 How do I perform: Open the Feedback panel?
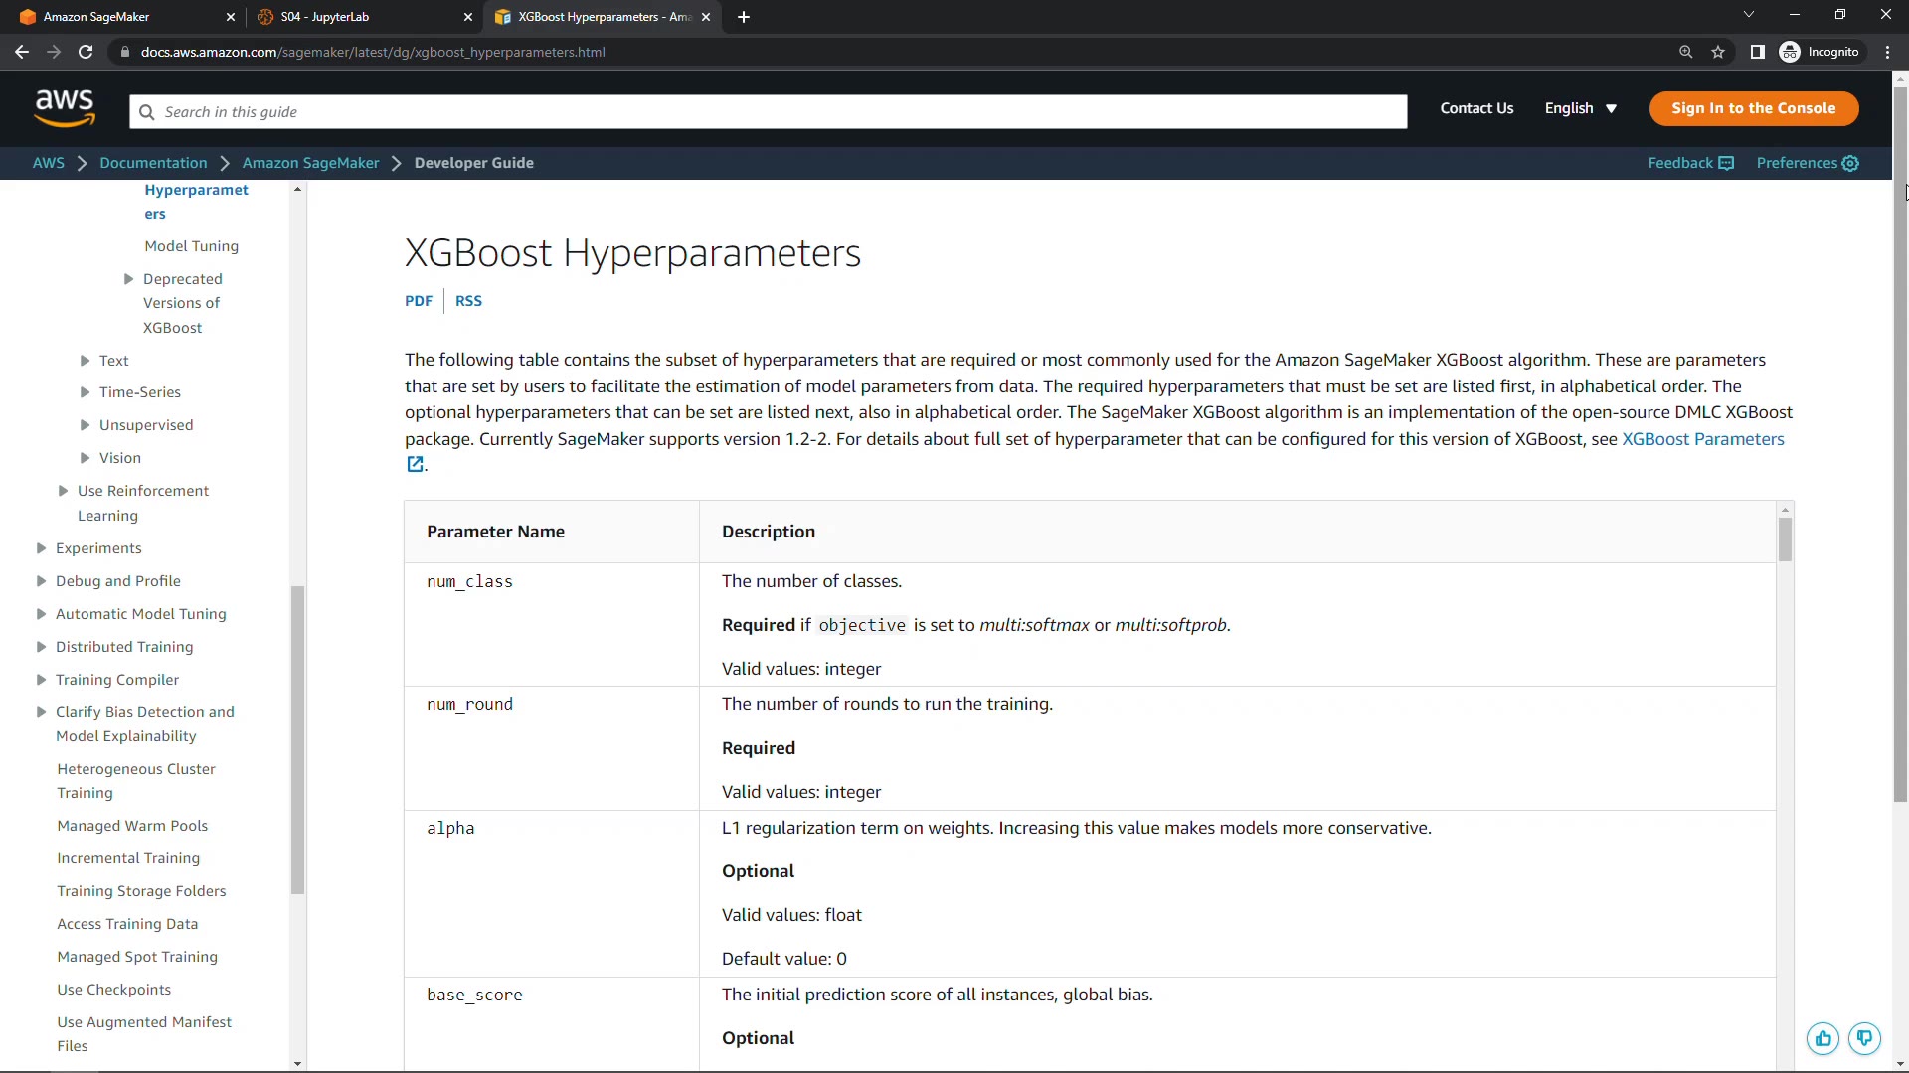coord(1690,163)
